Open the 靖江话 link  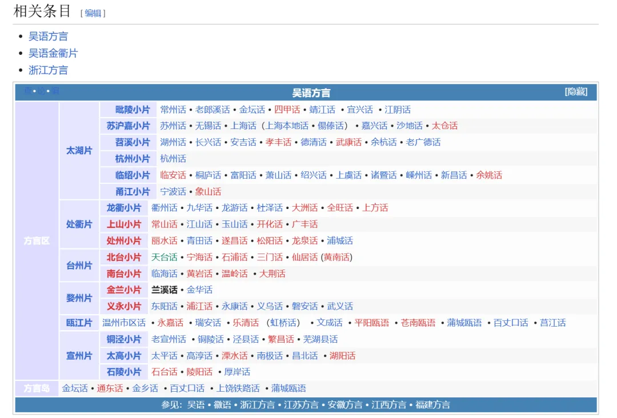[x=322, y=110]
